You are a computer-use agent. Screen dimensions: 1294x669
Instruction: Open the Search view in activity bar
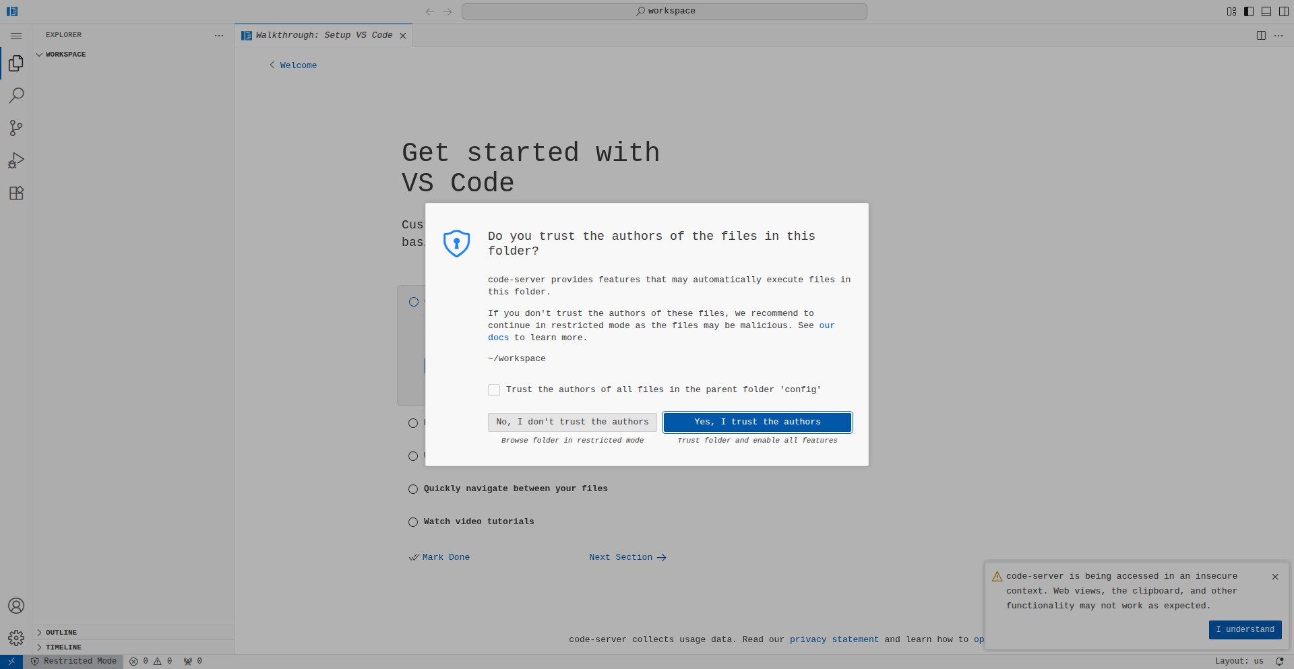click(x=16, y=96)
